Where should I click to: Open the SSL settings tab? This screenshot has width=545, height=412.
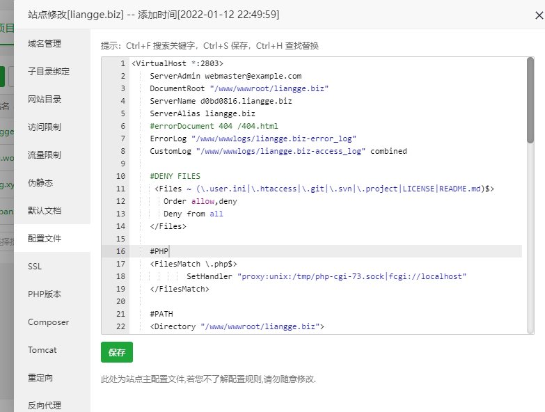35,266
